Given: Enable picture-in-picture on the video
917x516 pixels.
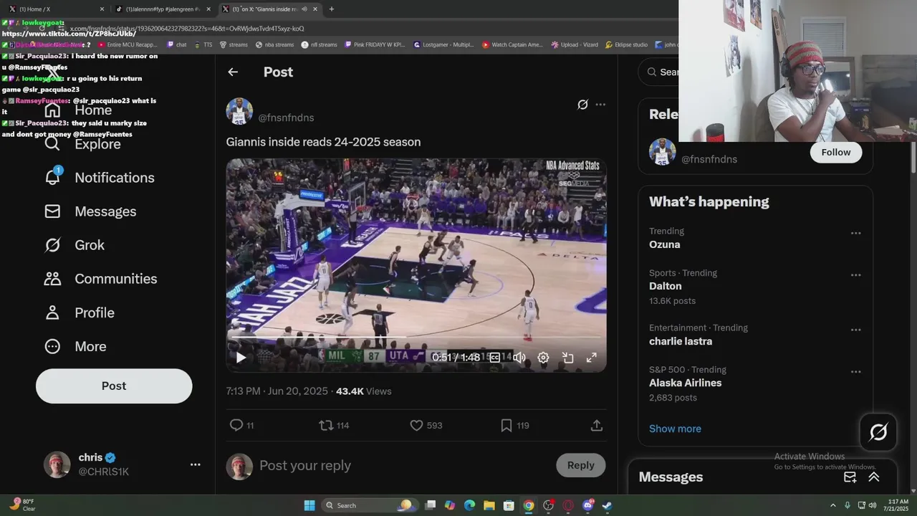Looking at the screenshot, I should [x=567, y=358].
